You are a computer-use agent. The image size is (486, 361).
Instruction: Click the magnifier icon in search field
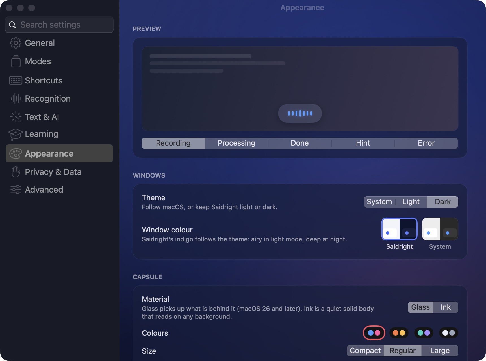(x=12, y=25)
